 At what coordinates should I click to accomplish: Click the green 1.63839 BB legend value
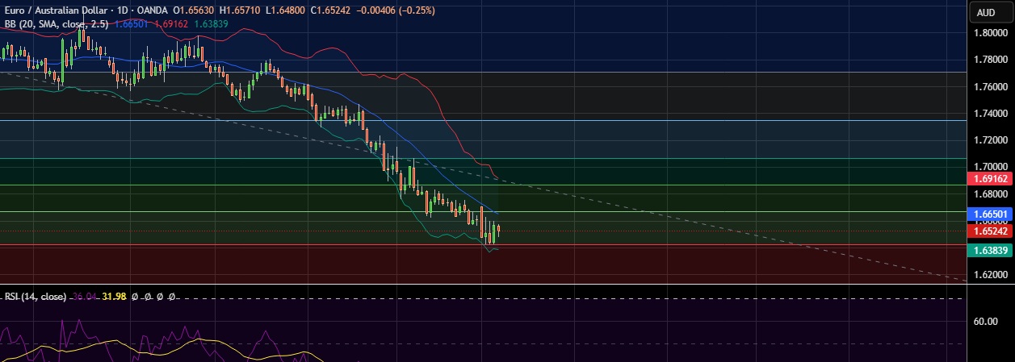210,24
